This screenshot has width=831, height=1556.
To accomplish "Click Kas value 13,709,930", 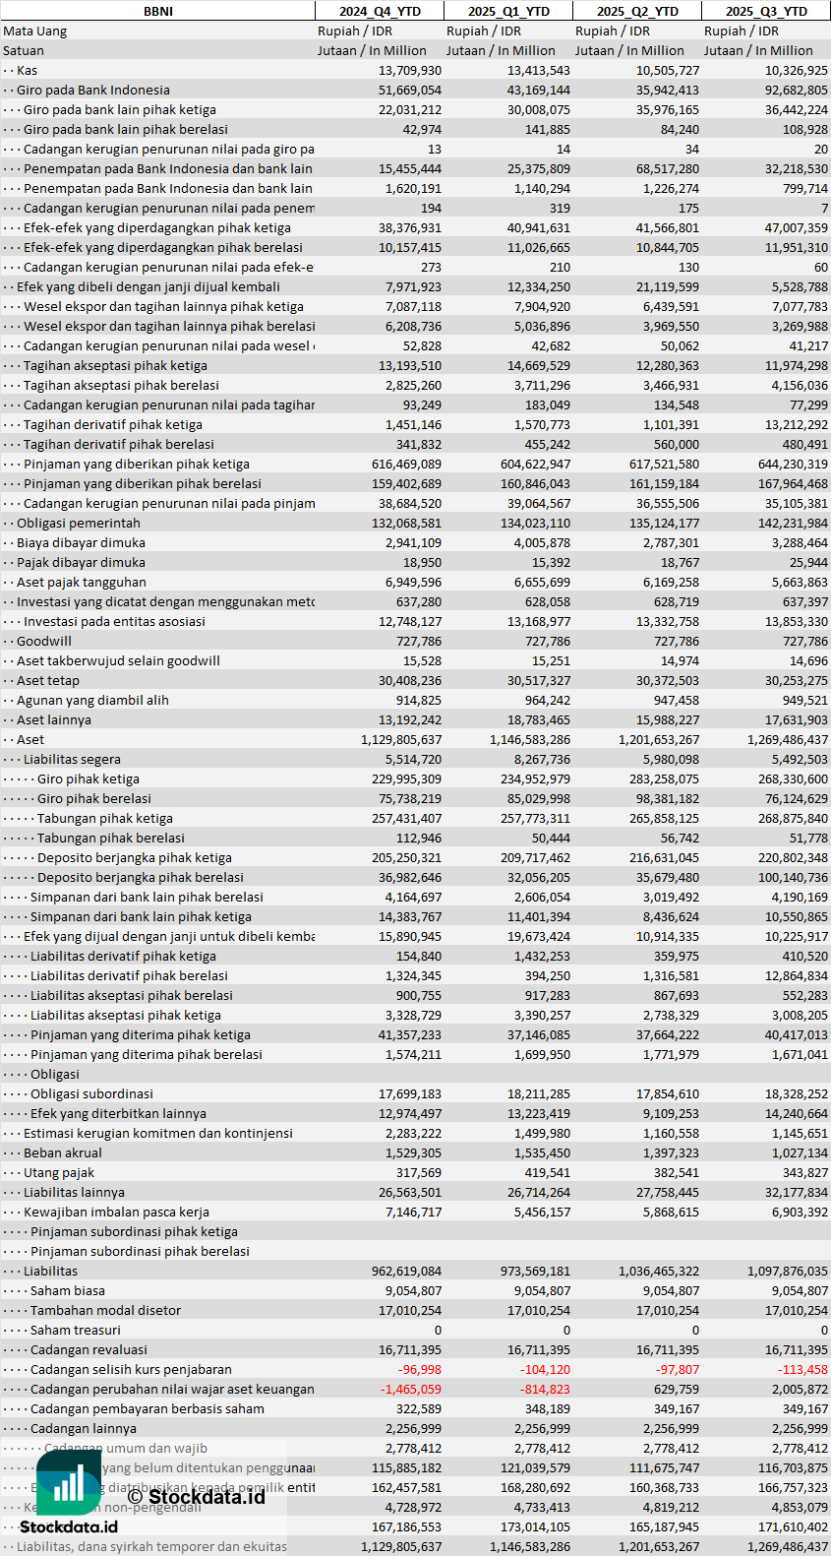I will [410, 70].
